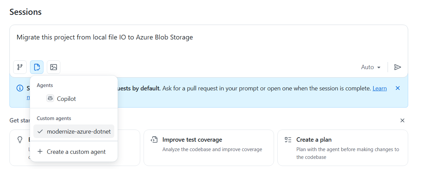This screenshot has width=423, height=169.
Task: Open the Auto model dropdown
Action: click(x=371, y=67)
